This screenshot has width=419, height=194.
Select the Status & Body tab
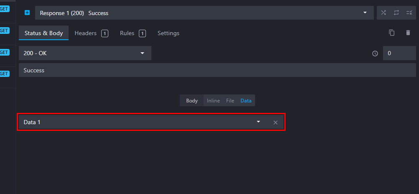[x=43, y=33]
